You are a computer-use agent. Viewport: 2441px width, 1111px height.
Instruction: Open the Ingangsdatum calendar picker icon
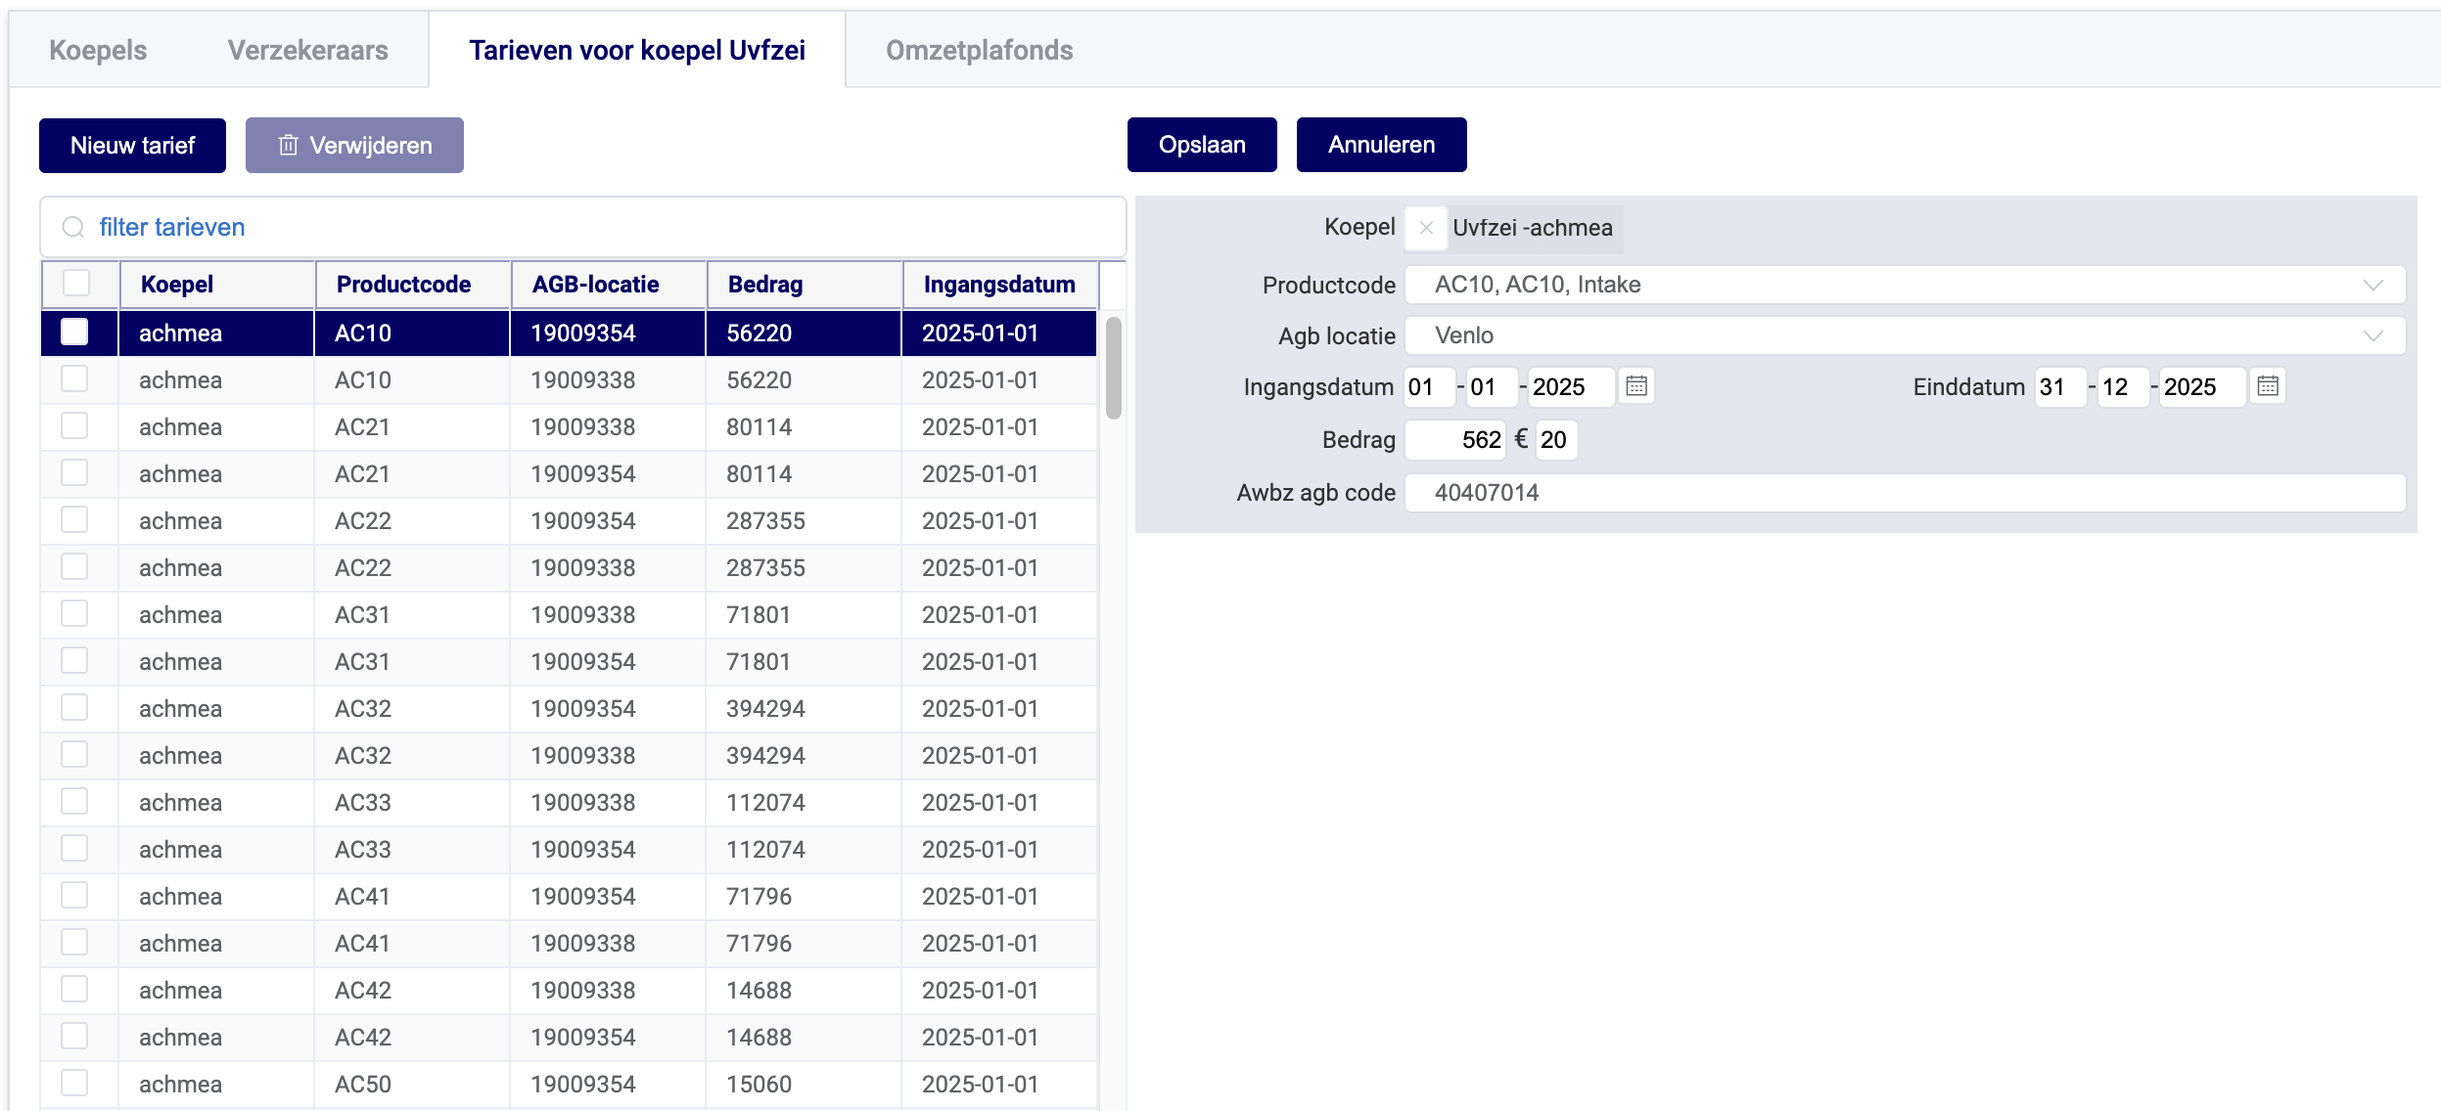click(1636, 386)
